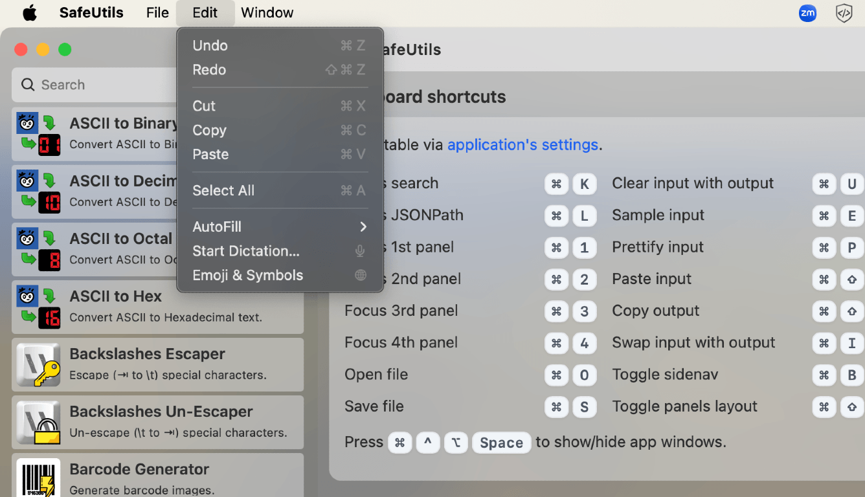Screen dimensions: 865x497
Task: Click the O key cap beside Open file
Action: pos(584,375)
